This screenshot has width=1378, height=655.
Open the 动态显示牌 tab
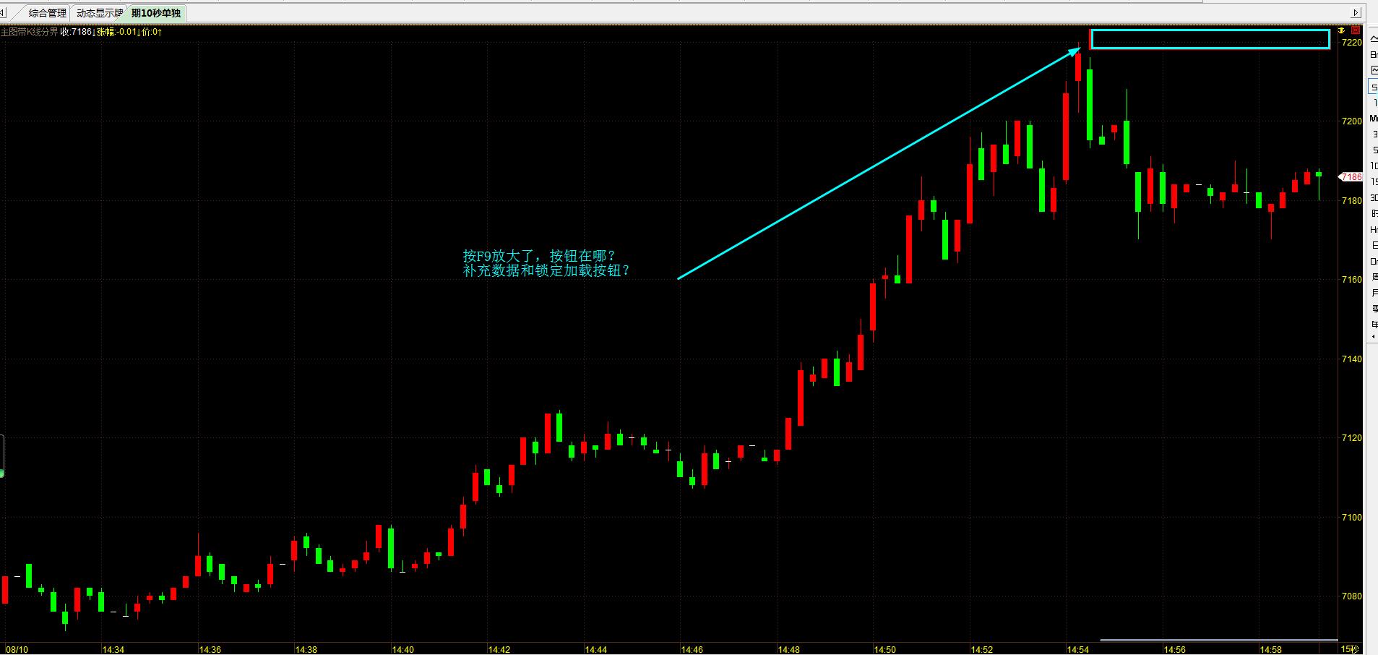pyautogui.click(x=100, y=13)
